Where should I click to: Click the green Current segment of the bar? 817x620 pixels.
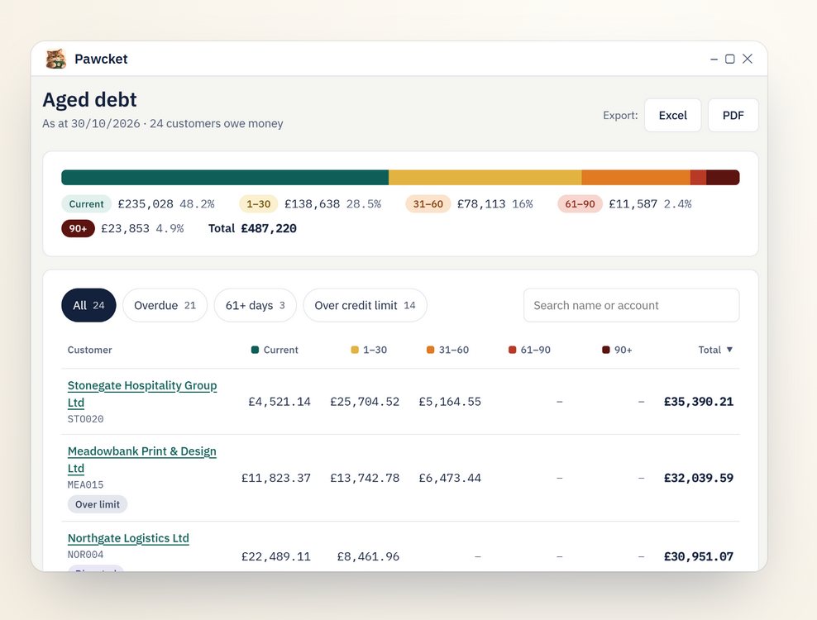(x=225, y=178)
